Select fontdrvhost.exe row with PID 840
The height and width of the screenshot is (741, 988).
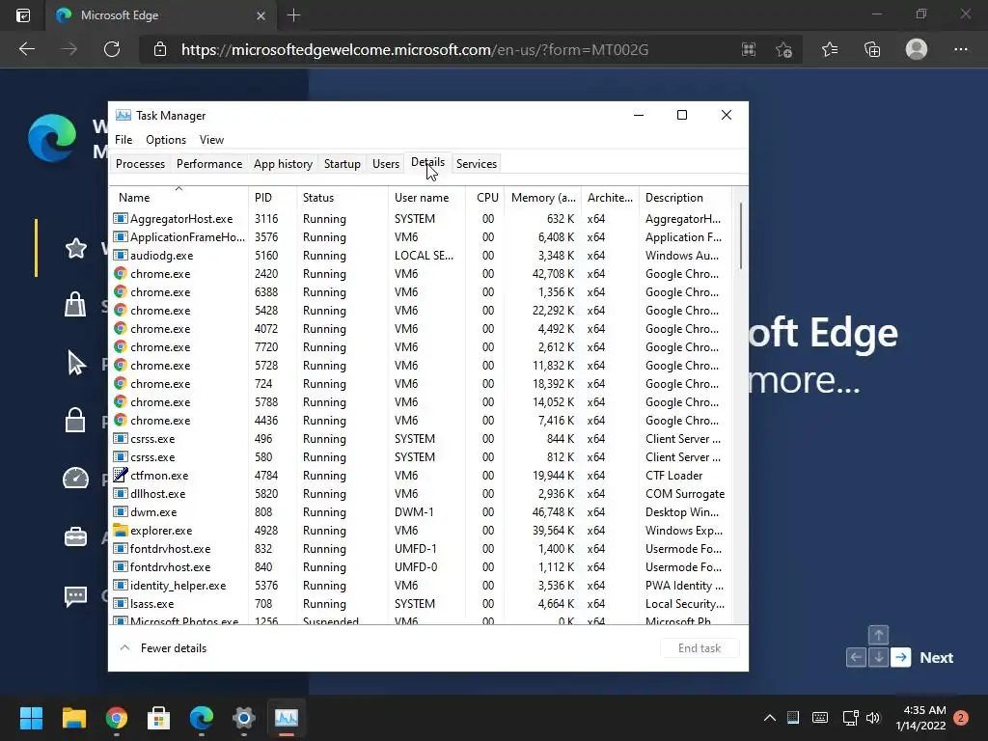[421, 567]
